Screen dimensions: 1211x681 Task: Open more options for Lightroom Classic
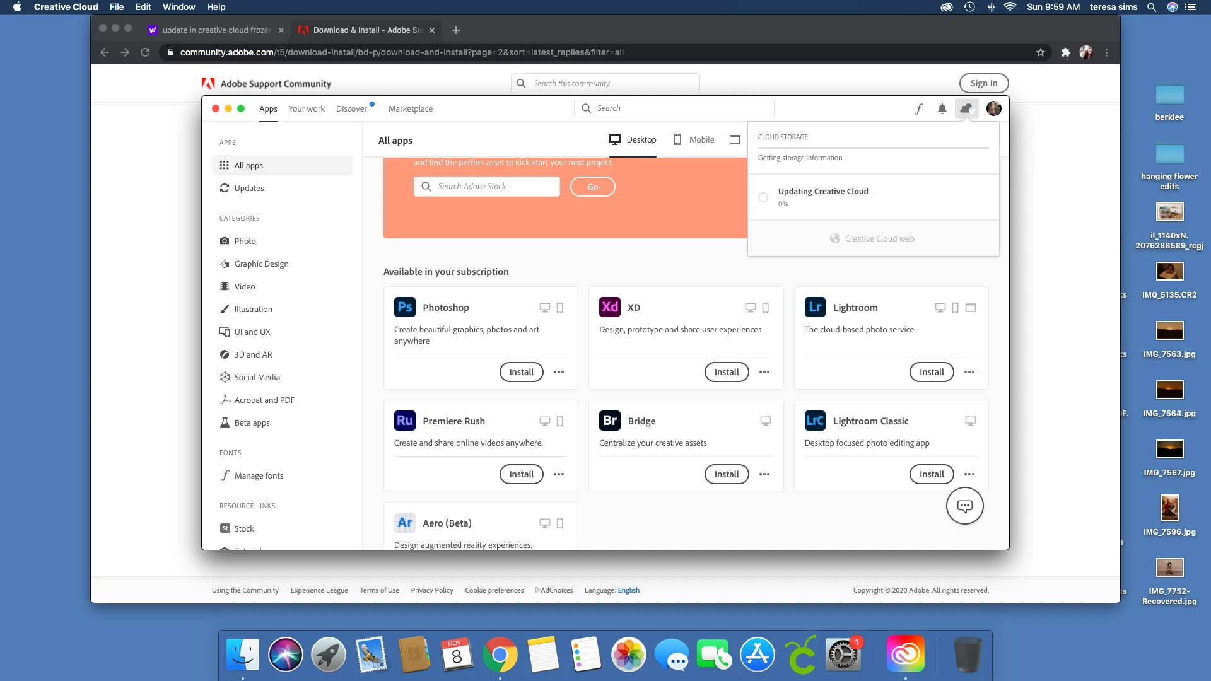pyautogui.click(x=969, y=474)
